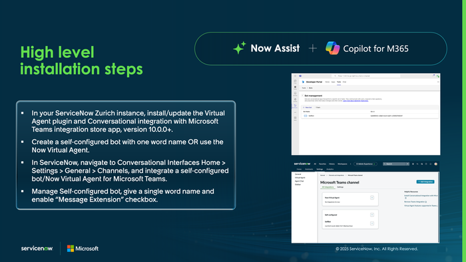Click the Developer Portal logo icon

point(303,82)
